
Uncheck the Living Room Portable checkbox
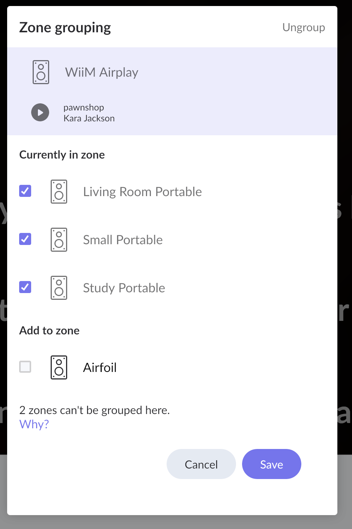coord(25,191)
